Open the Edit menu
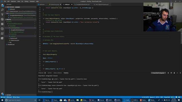Viewport: 182px width, 102px height. 8,1
